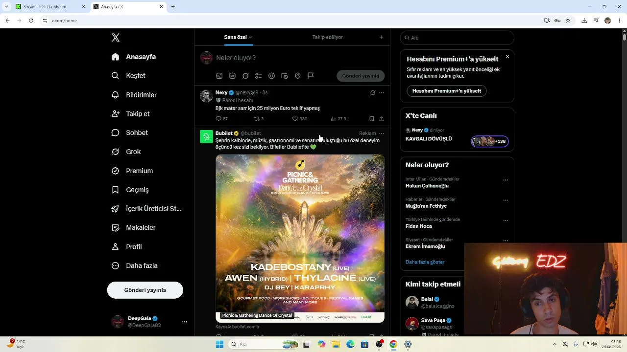Add media with the image icon
Viewport: 627px width, 352px height.
tap(219, 76)
